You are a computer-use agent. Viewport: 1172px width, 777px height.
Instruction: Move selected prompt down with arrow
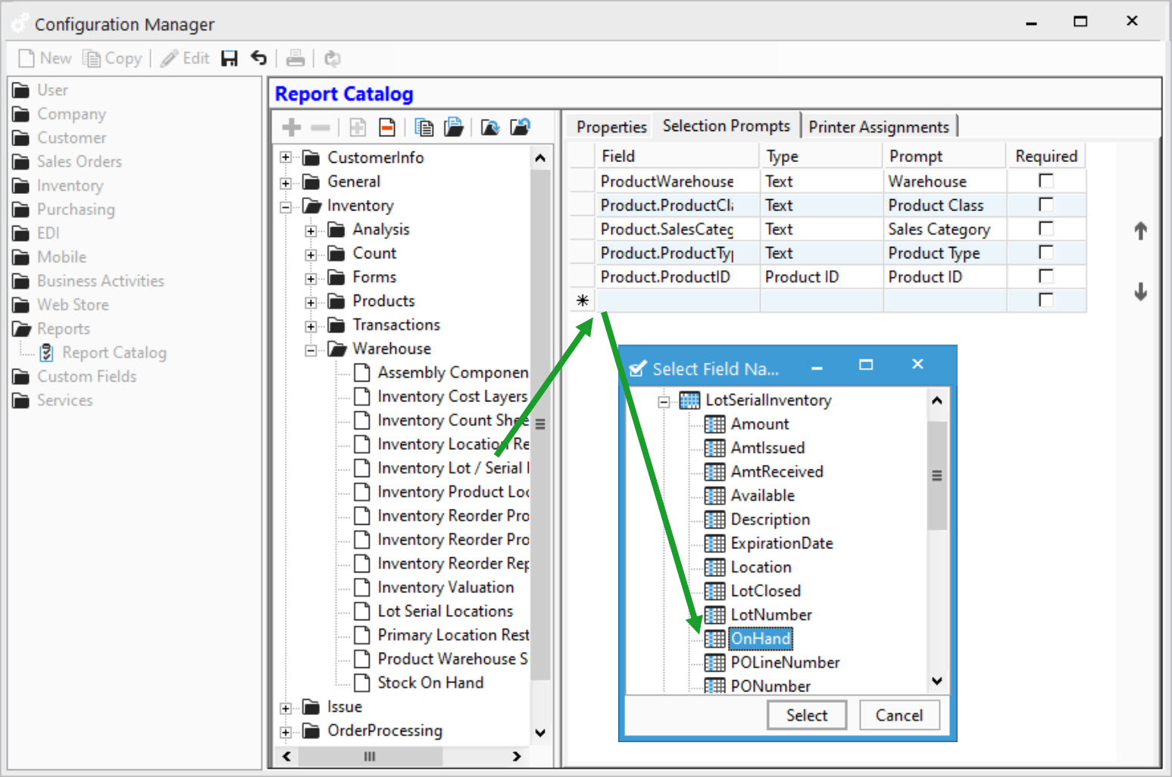(x=1140, y=292)
